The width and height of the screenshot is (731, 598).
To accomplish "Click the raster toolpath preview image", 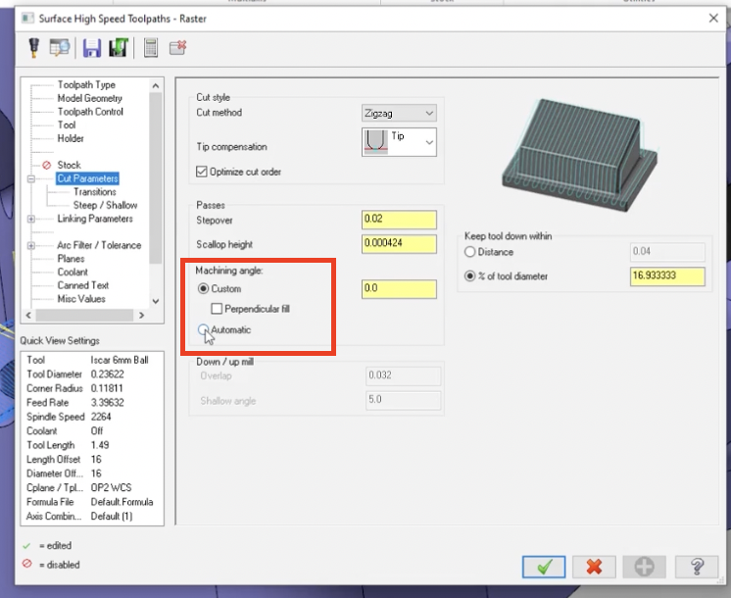I will pyautogui.click(x=579, y=155).
